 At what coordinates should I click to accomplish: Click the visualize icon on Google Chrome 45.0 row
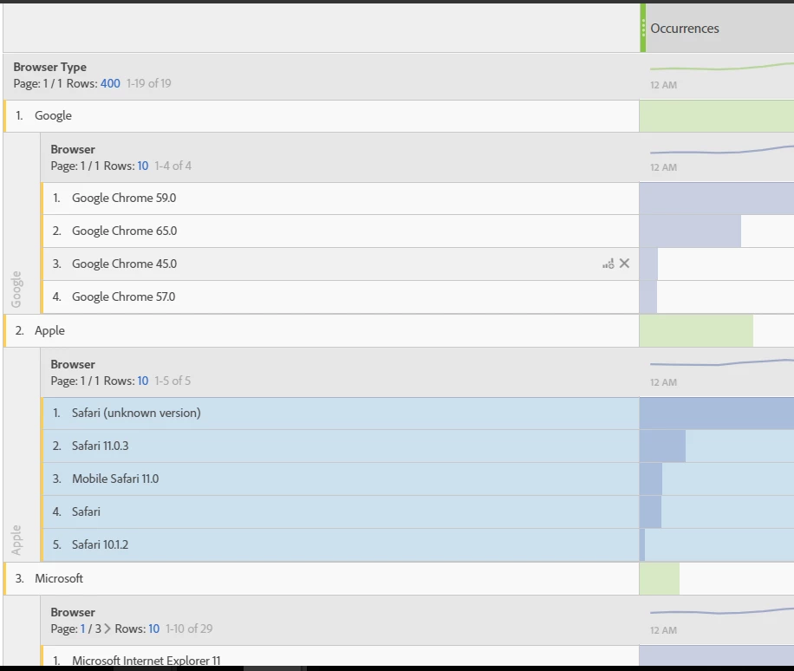tap(609, 264)
